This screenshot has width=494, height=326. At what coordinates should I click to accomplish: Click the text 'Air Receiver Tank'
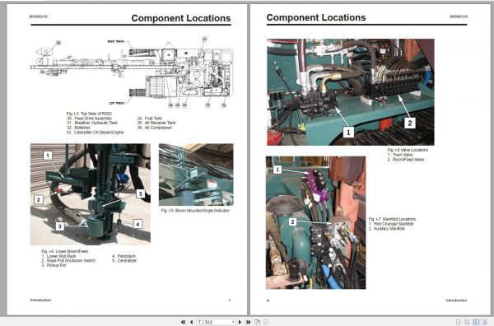coord(160,123)
